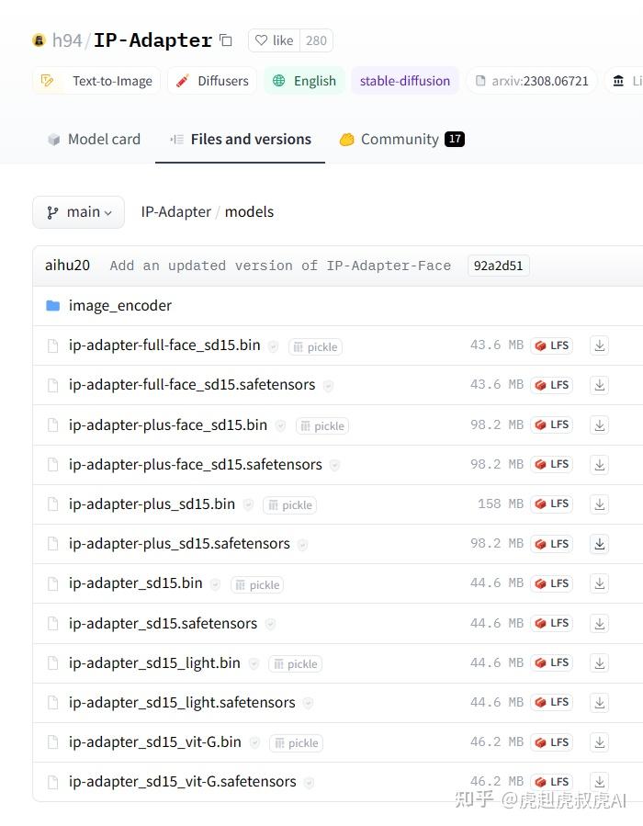Open the ip-adapter_sd15.safetensors file link
Viewport: 643px width, 826px height.
(x=163, y=623)
